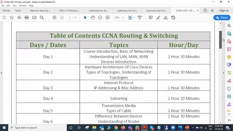Upload the file to Document Cloud

point(19,17)
